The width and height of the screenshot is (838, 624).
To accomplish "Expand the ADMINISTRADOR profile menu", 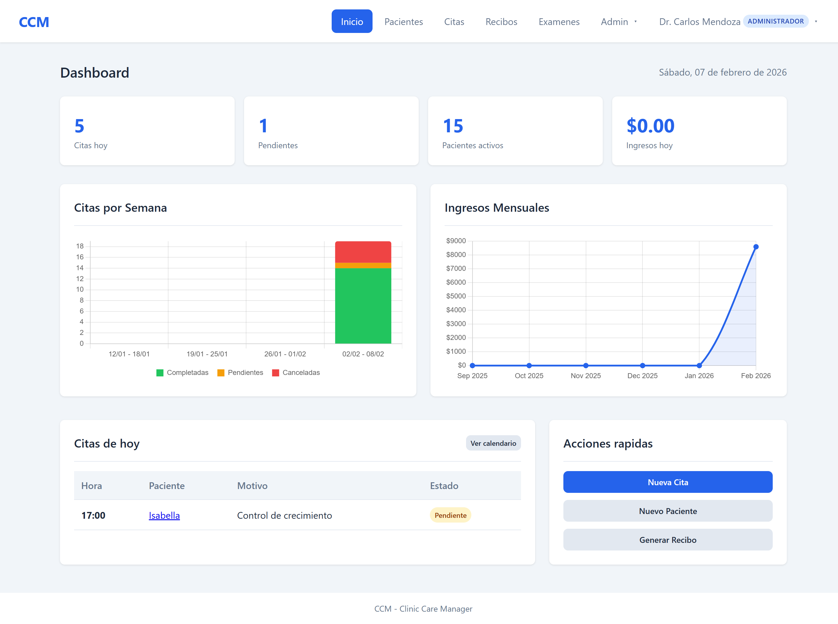I will point(776,21).
